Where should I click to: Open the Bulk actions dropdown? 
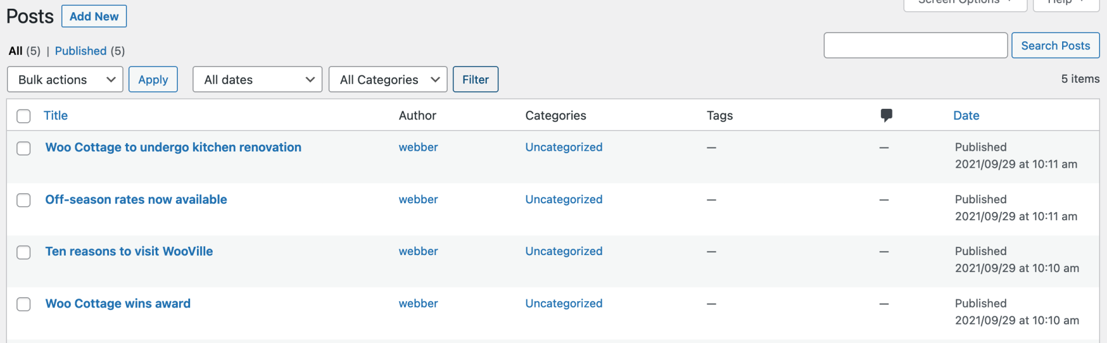click(65, 79)
